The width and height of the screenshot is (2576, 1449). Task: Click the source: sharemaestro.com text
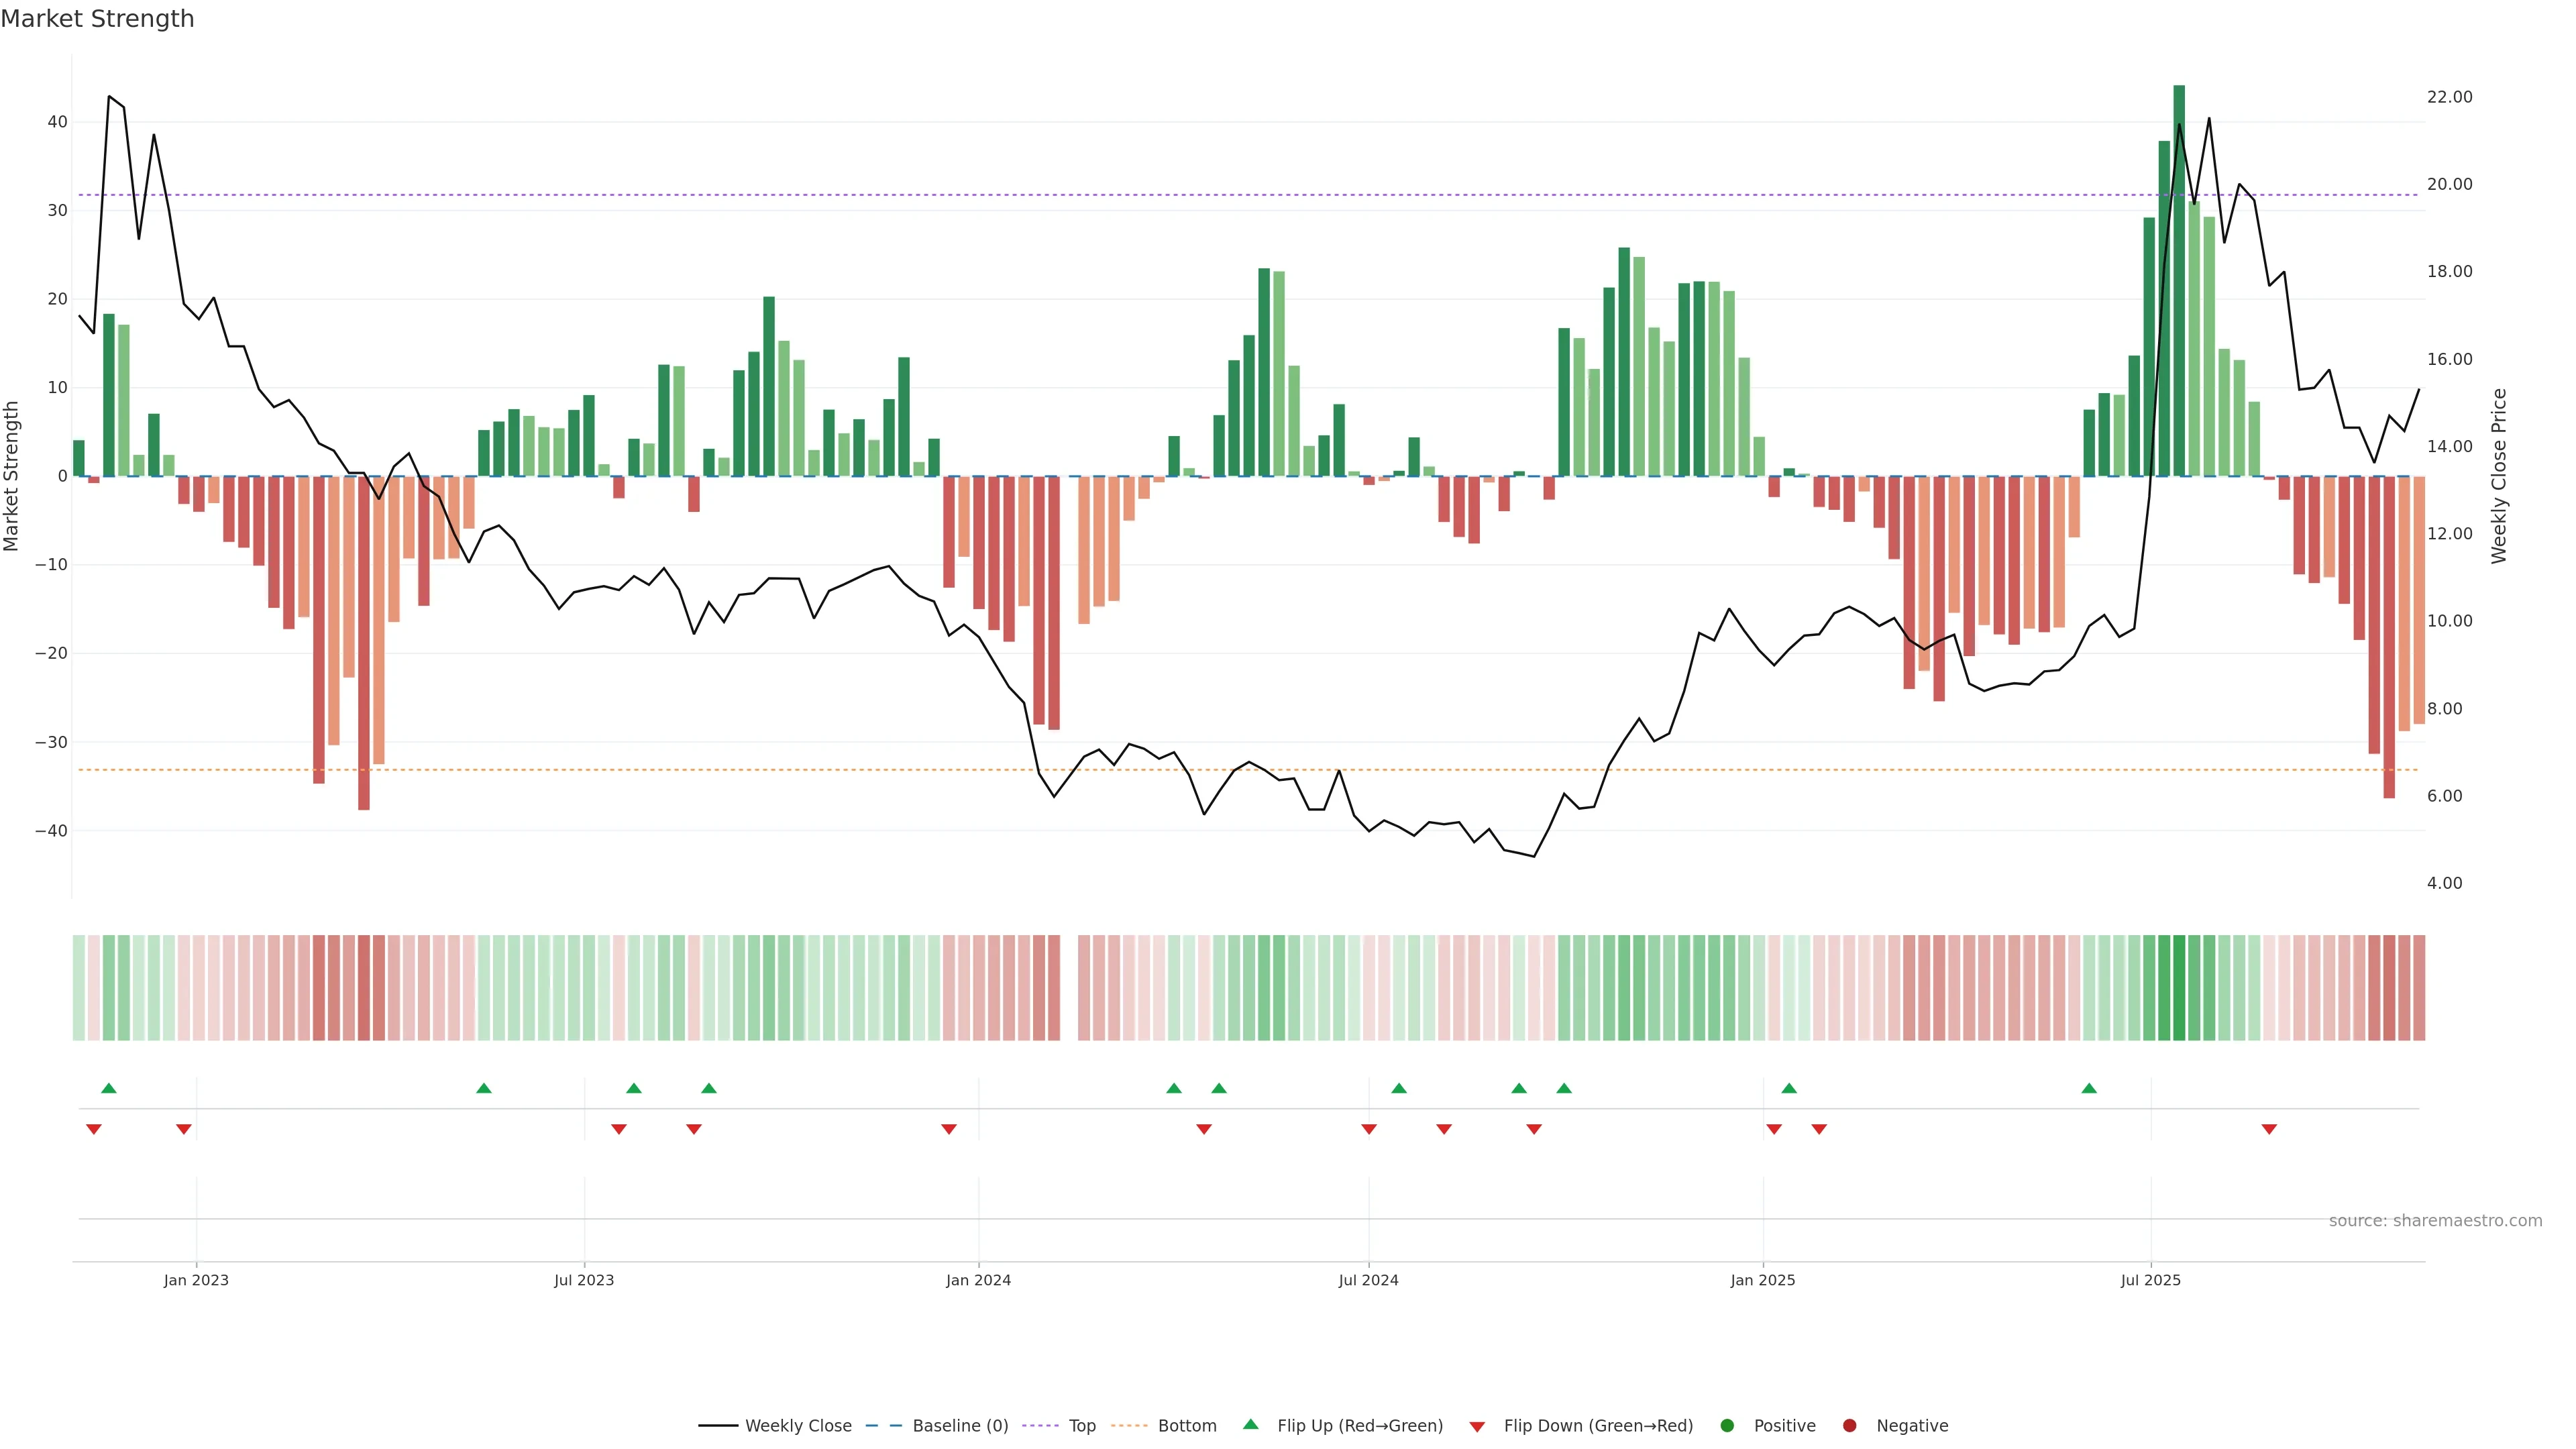(x=2435, y=1221)
